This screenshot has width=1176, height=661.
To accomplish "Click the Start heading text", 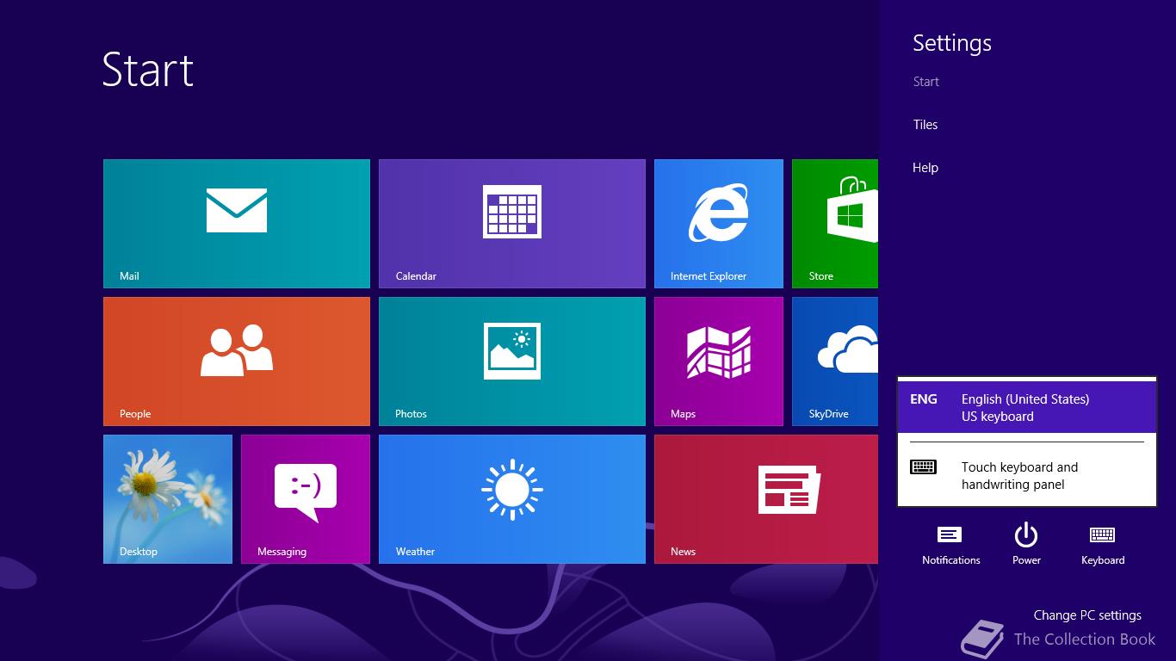I will click(x=148, y=70).
